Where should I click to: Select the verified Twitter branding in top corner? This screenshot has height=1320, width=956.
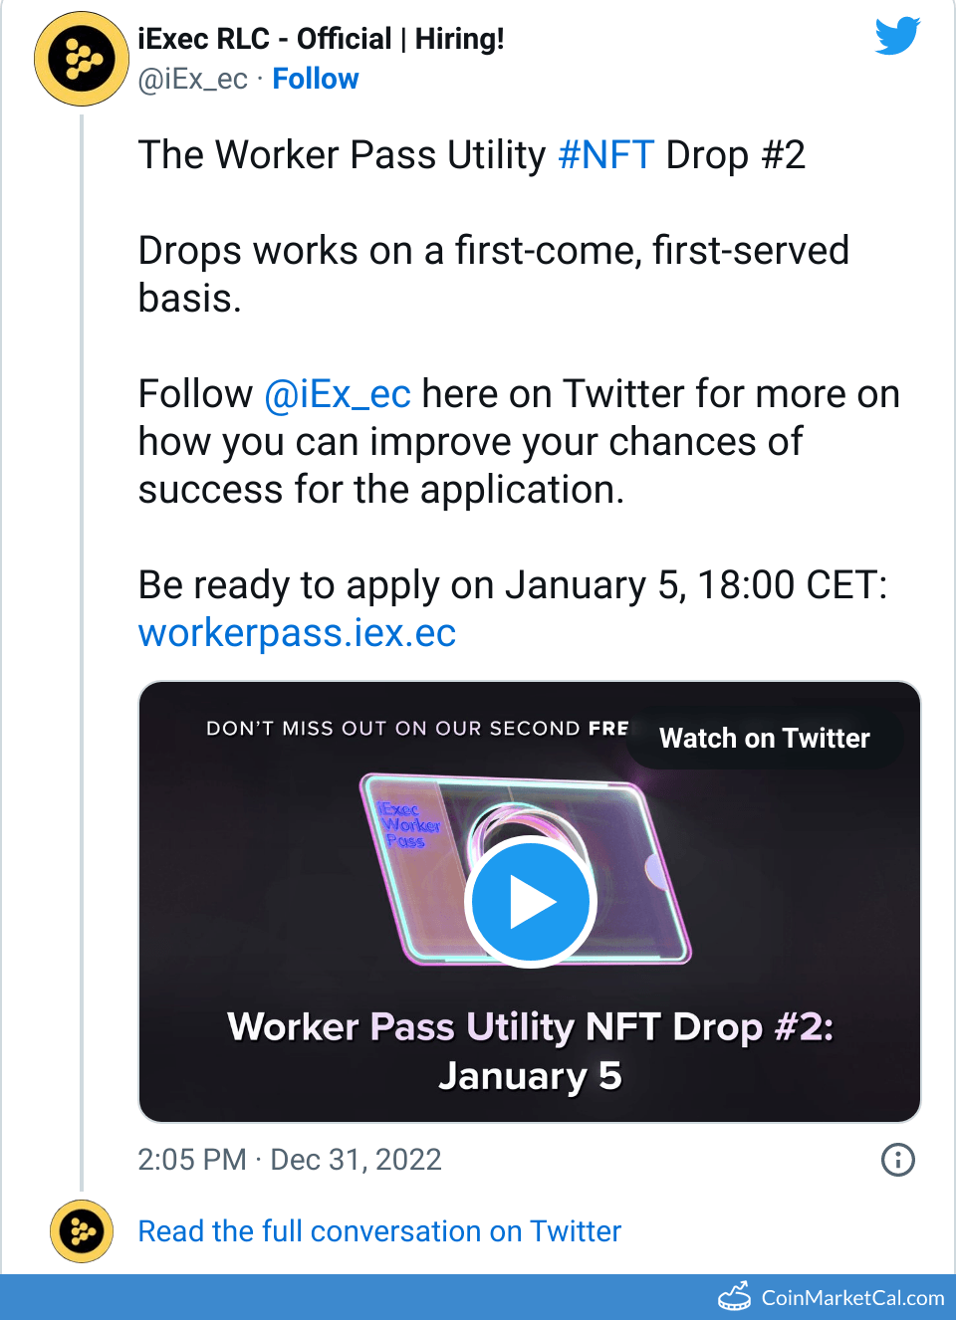coord(895,35)
